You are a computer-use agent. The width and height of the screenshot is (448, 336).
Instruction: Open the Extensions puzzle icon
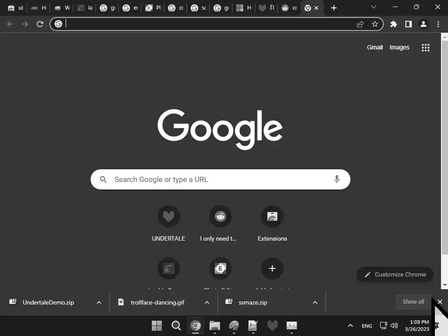click(x=393, y=24)
